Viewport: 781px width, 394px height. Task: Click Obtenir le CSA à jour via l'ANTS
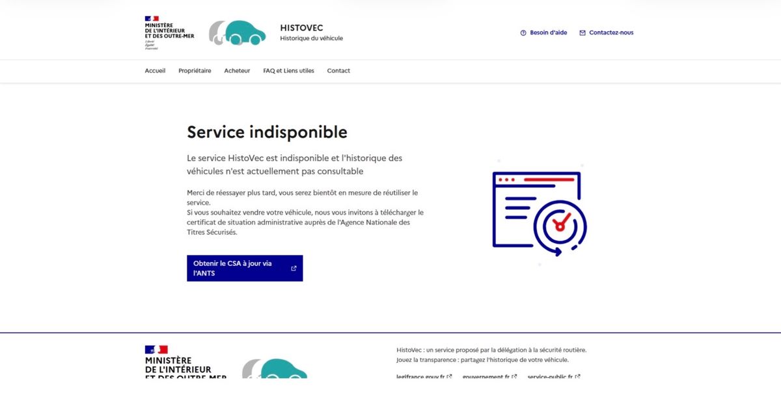coord(245,269)
